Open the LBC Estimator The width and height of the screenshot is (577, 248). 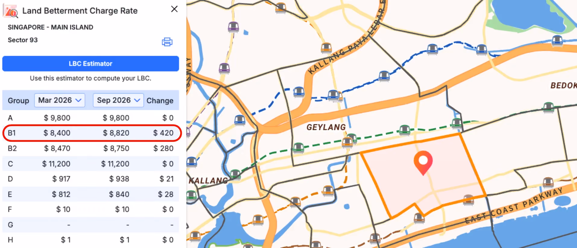90,64
